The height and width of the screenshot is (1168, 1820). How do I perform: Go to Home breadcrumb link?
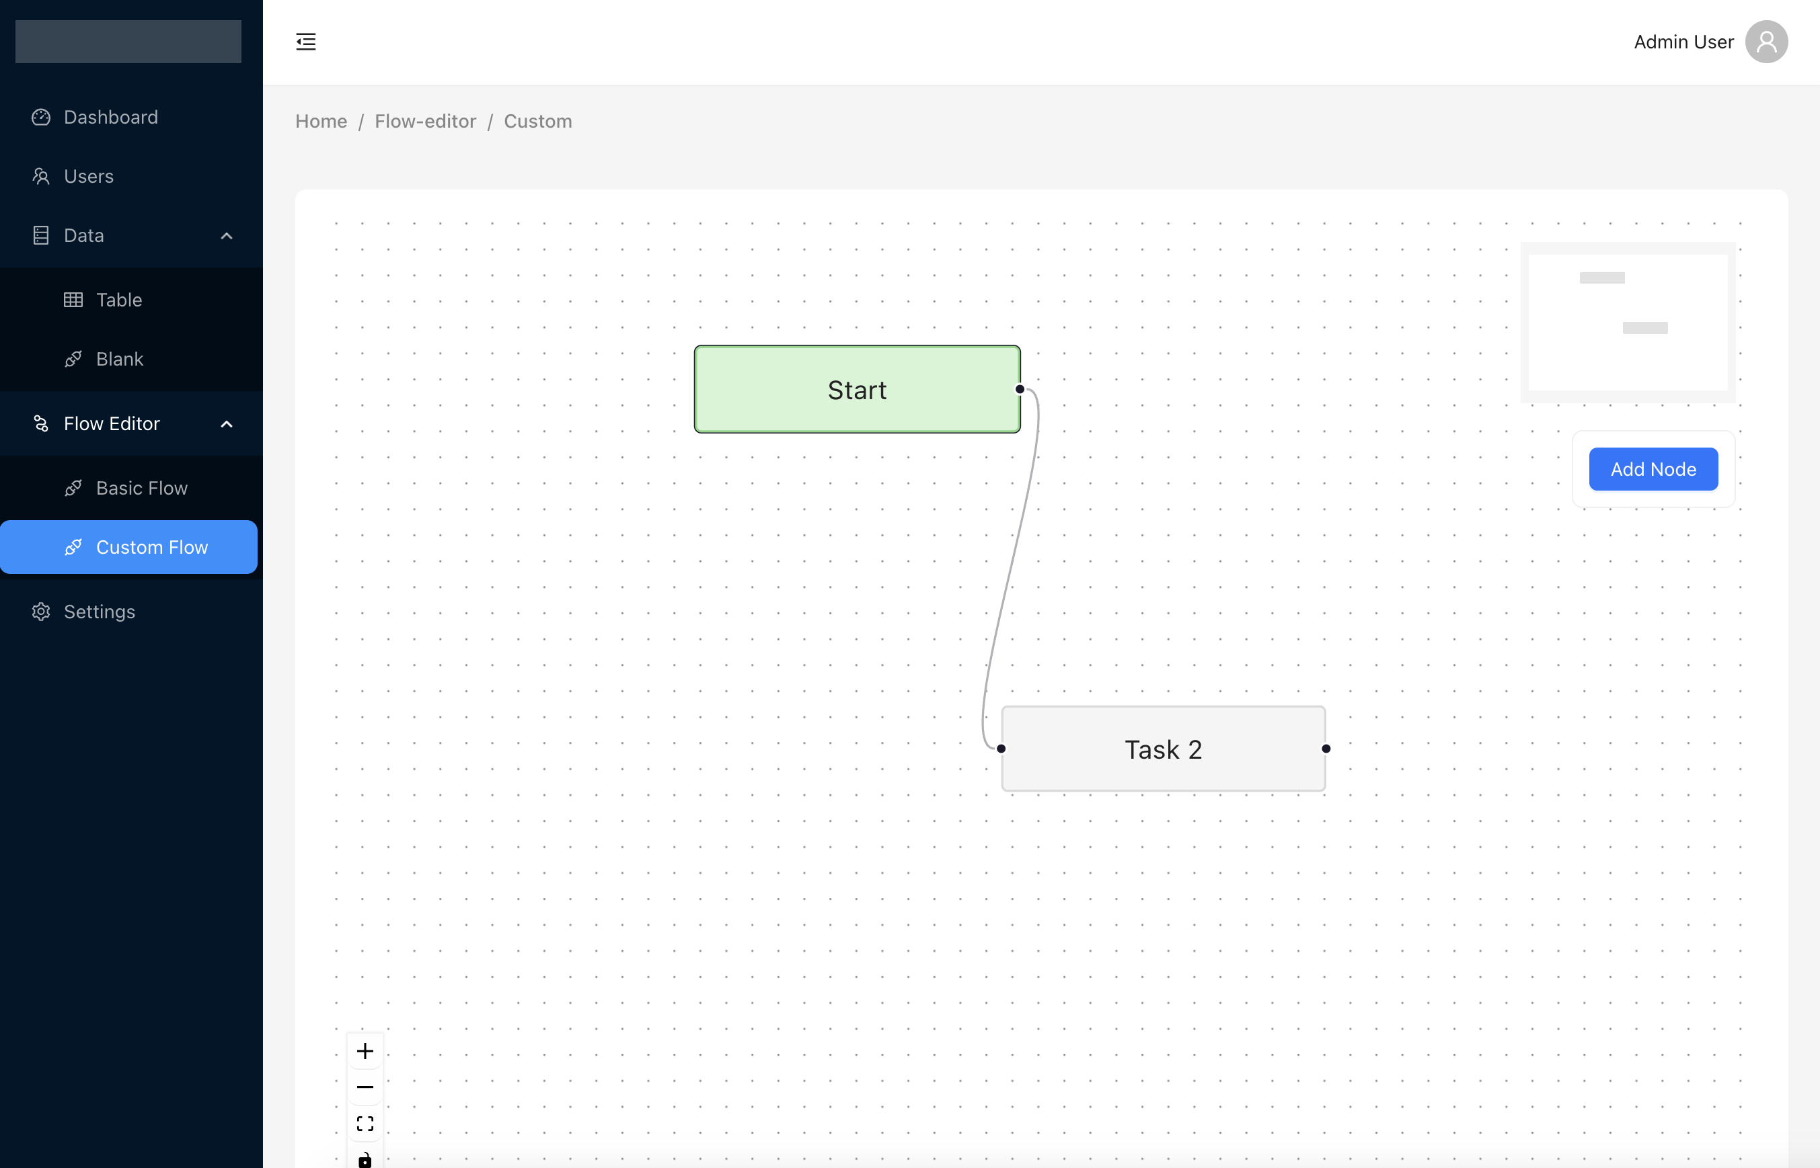pyautogui.click(x=321, y=122)
